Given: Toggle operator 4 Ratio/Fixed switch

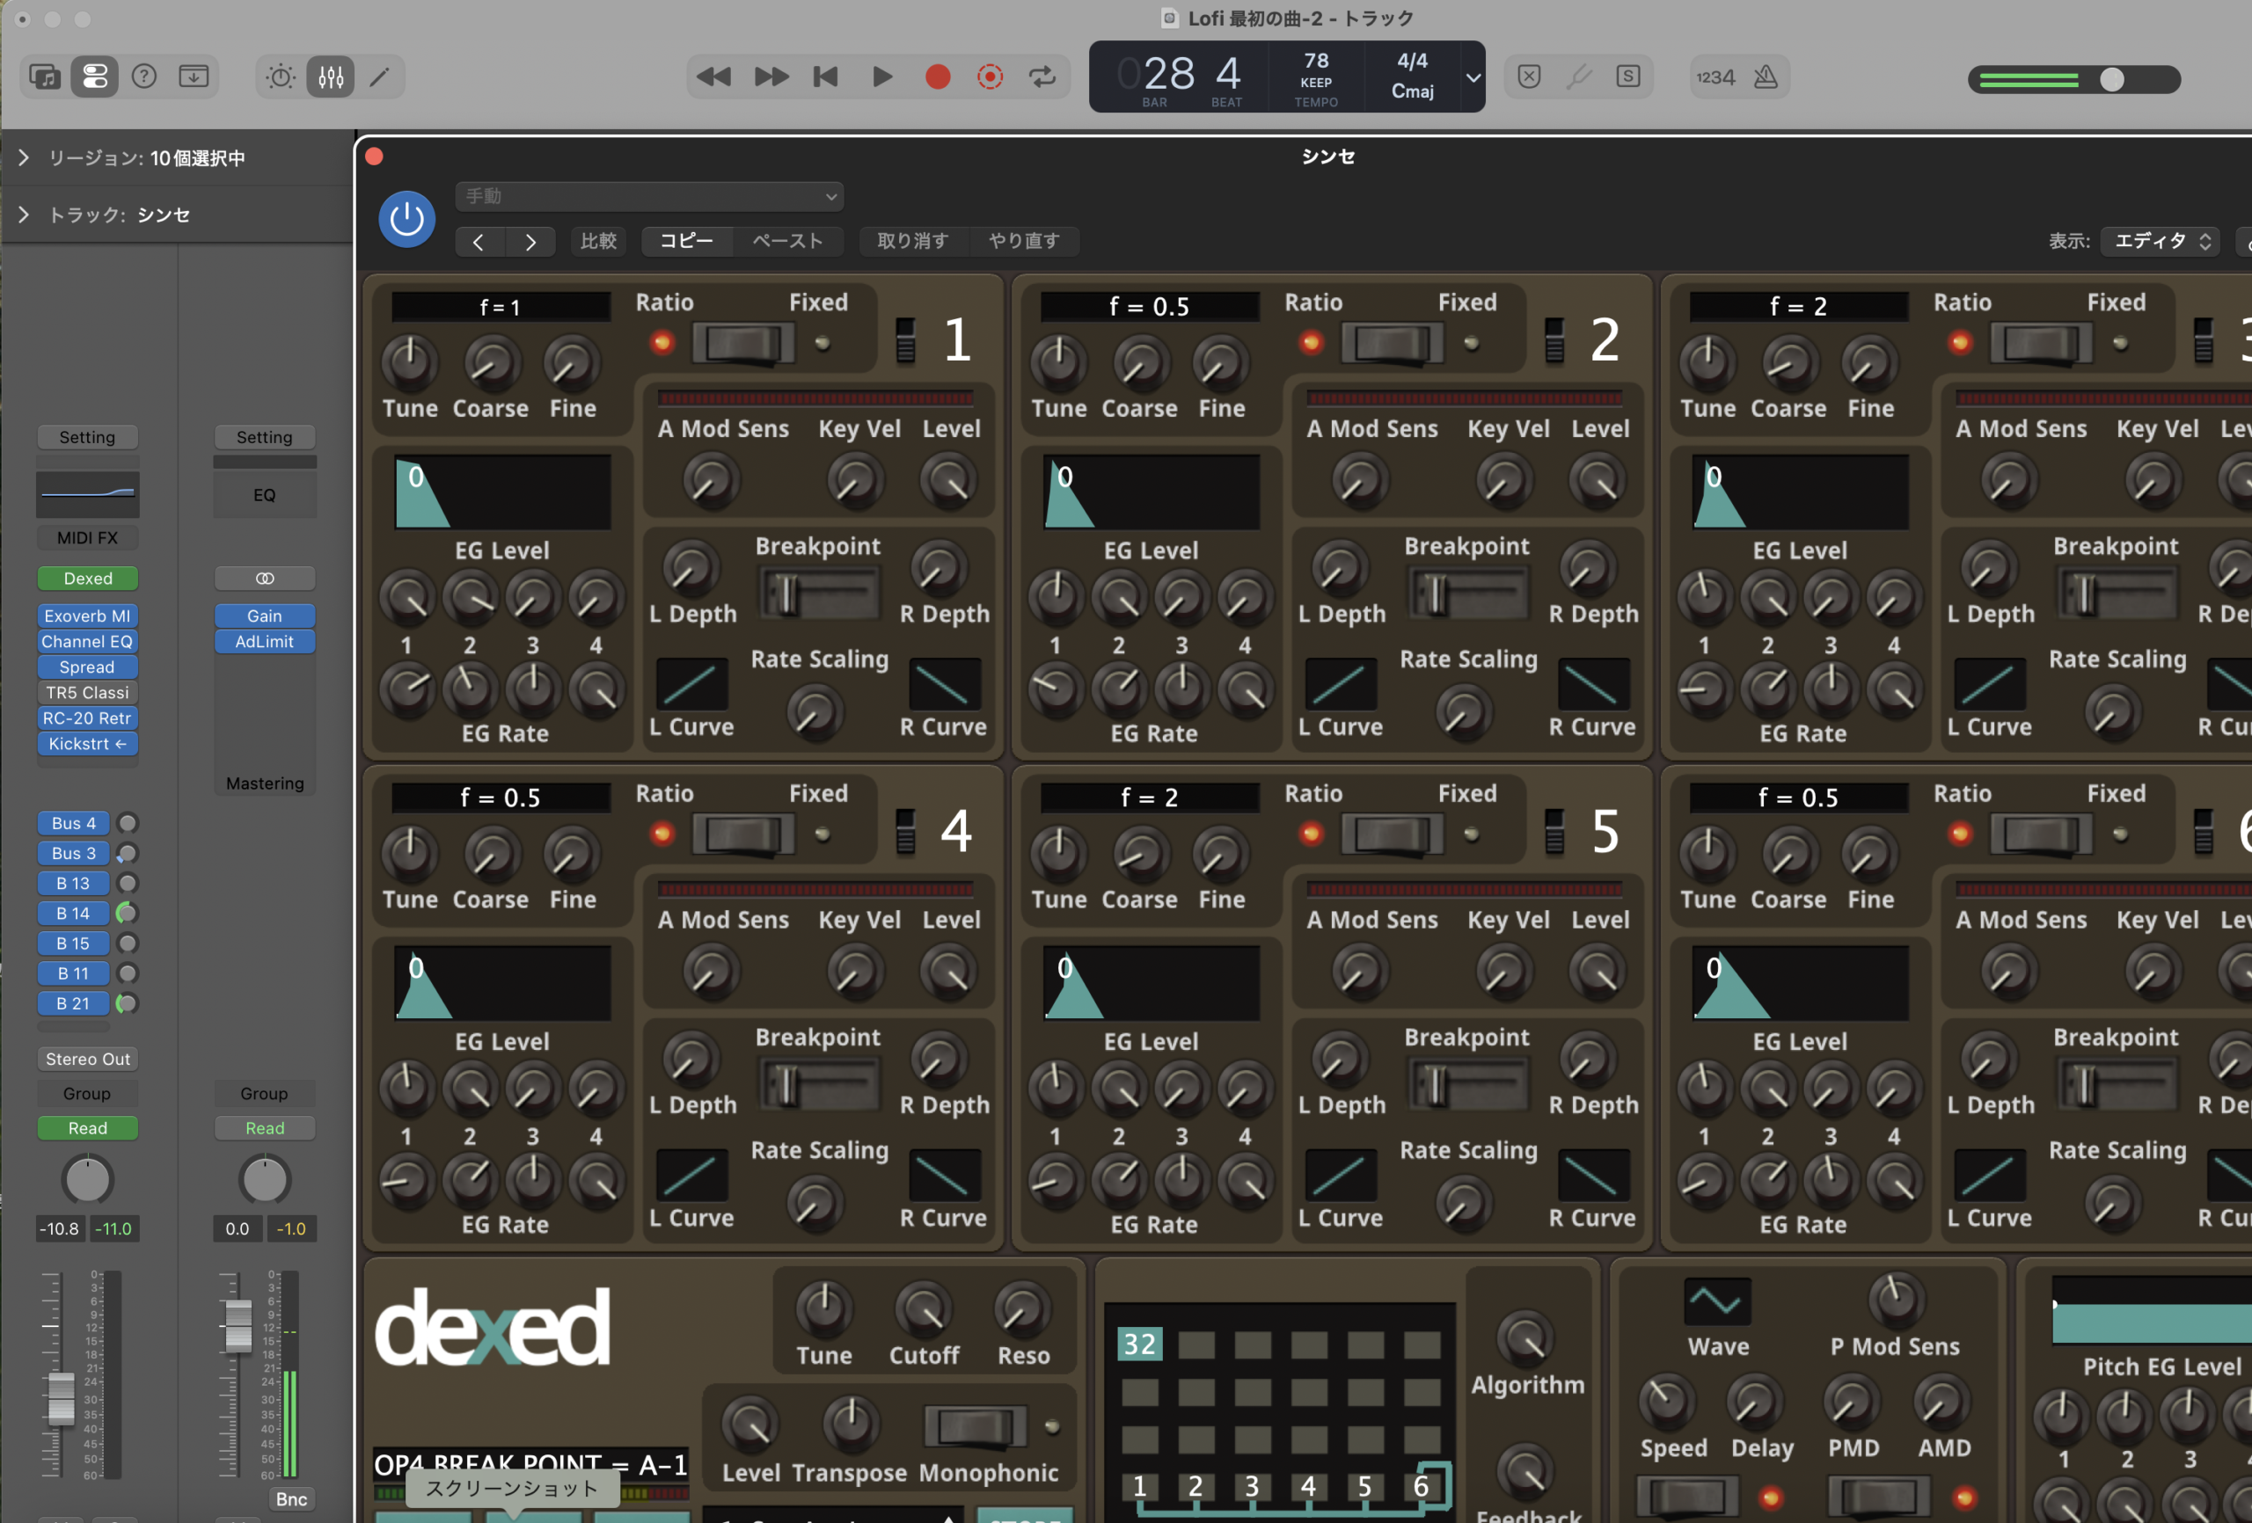Looking at the screenshot, I should 743,834.
